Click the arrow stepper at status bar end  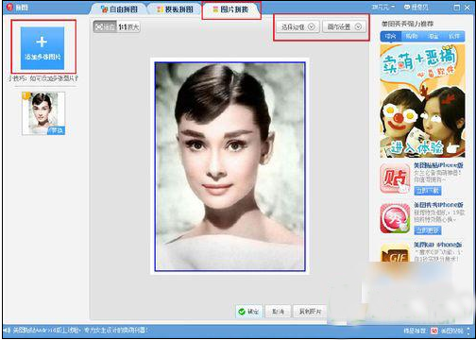pyautogui.click(x=469, y=331)
